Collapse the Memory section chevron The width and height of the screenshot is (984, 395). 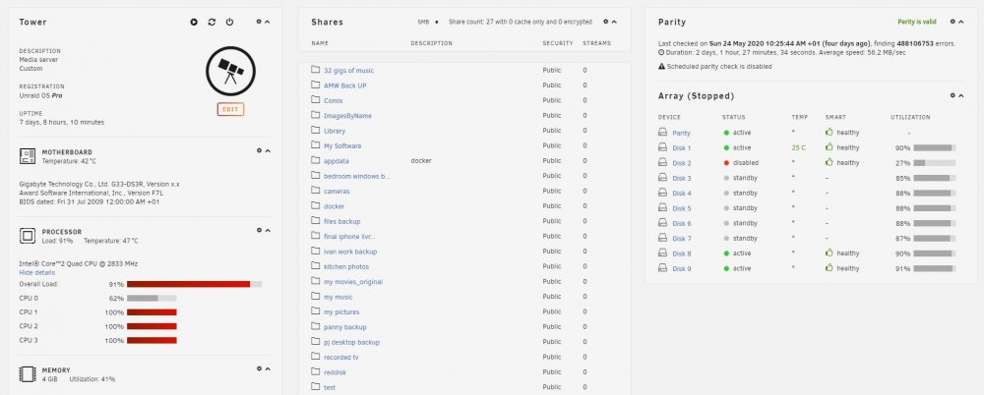(268, 368)
